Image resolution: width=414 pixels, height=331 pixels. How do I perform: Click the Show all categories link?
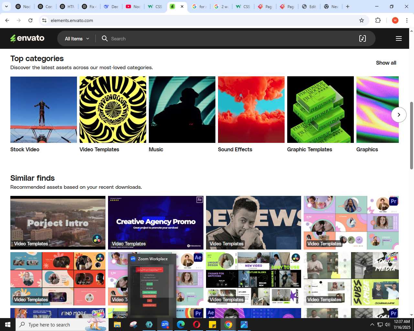point(386,63)
